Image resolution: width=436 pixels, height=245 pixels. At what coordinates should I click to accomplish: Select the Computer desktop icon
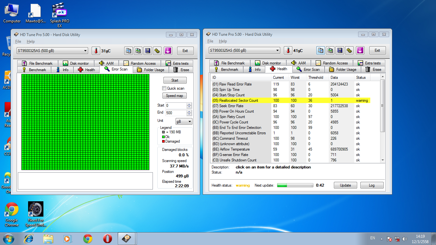12,13
